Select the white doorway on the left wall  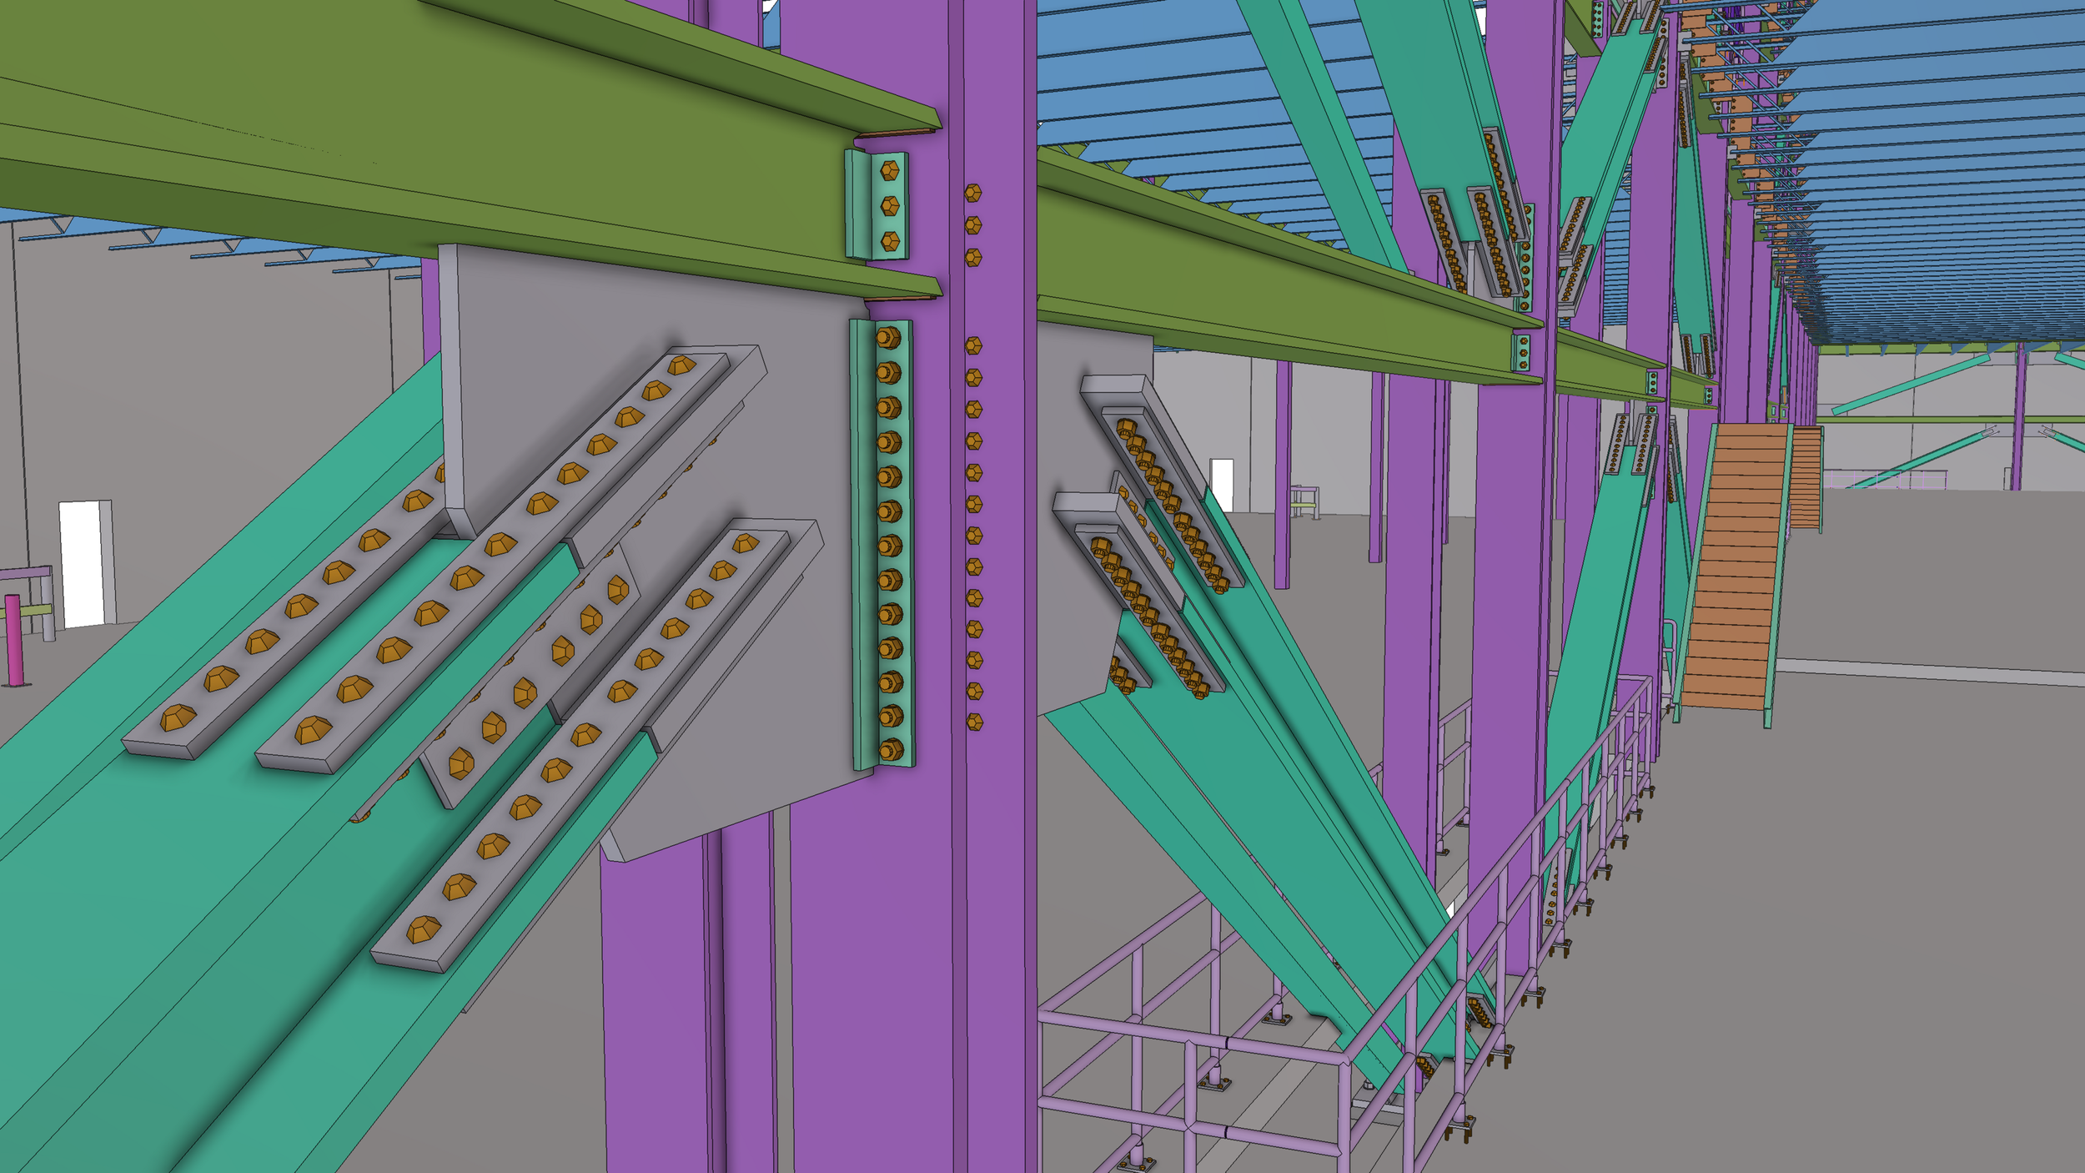pos(86,563)
